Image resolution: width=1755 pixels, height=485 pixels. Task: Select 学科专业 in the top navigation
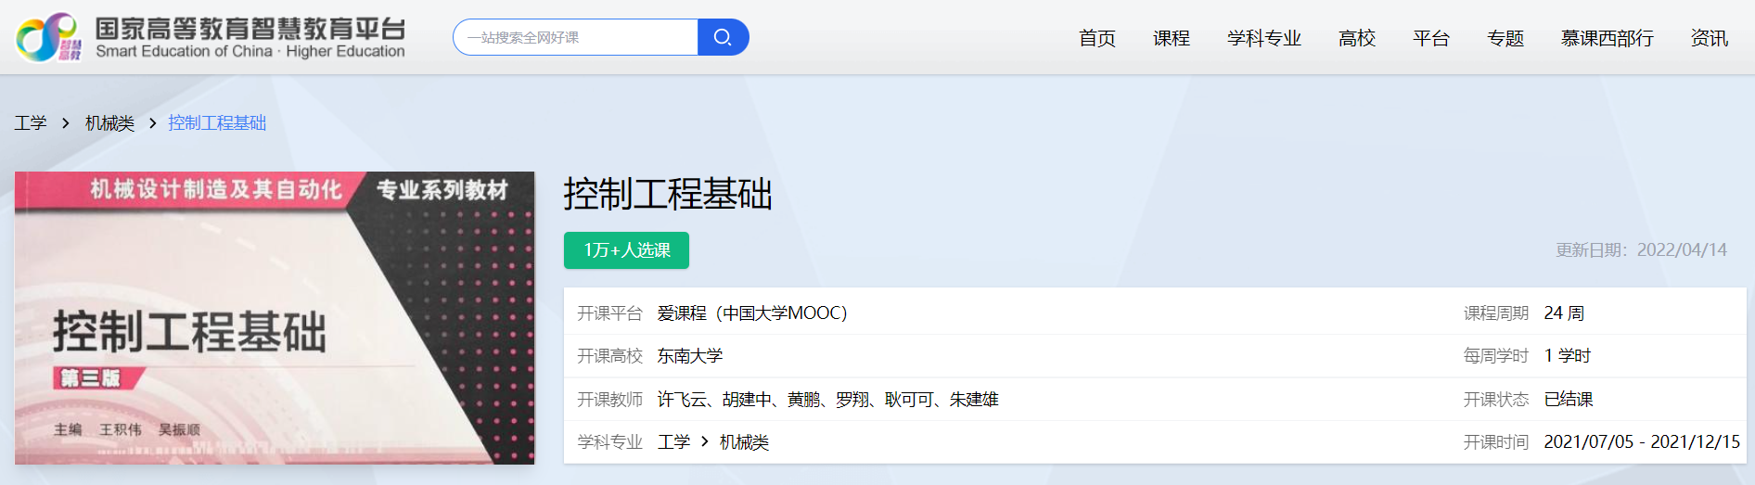click(1263, 38)
